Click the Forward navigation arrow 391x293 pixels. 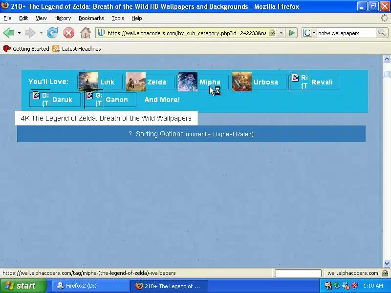[30, 33]
